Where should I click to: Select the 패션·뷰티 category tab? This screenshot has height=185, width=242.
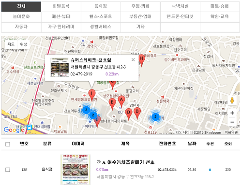point(61,16)
